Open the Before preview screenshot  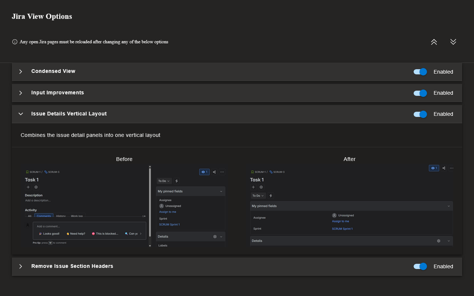pyautogui.click(x=124, y=206)
